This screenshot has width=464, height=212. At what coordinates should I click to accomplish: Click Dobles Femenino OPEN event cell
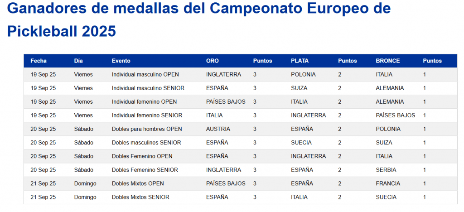142,156
